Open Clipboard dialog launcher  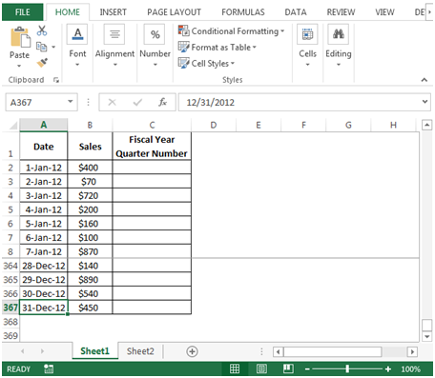[x=56, y=80]
